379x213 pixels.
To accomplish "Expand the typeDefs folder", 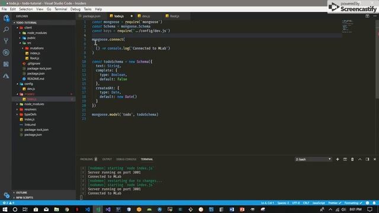I will pyautogui.click(x=17, y=114).
